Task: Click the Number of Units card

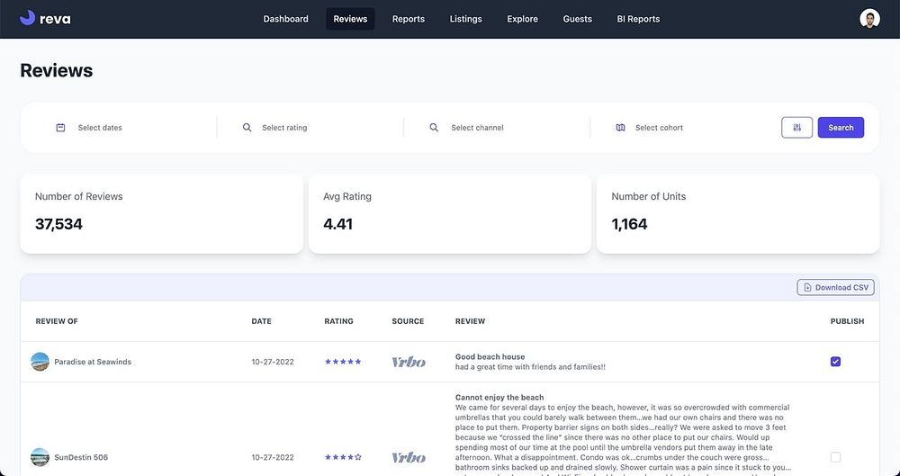Action: (738, 213)
